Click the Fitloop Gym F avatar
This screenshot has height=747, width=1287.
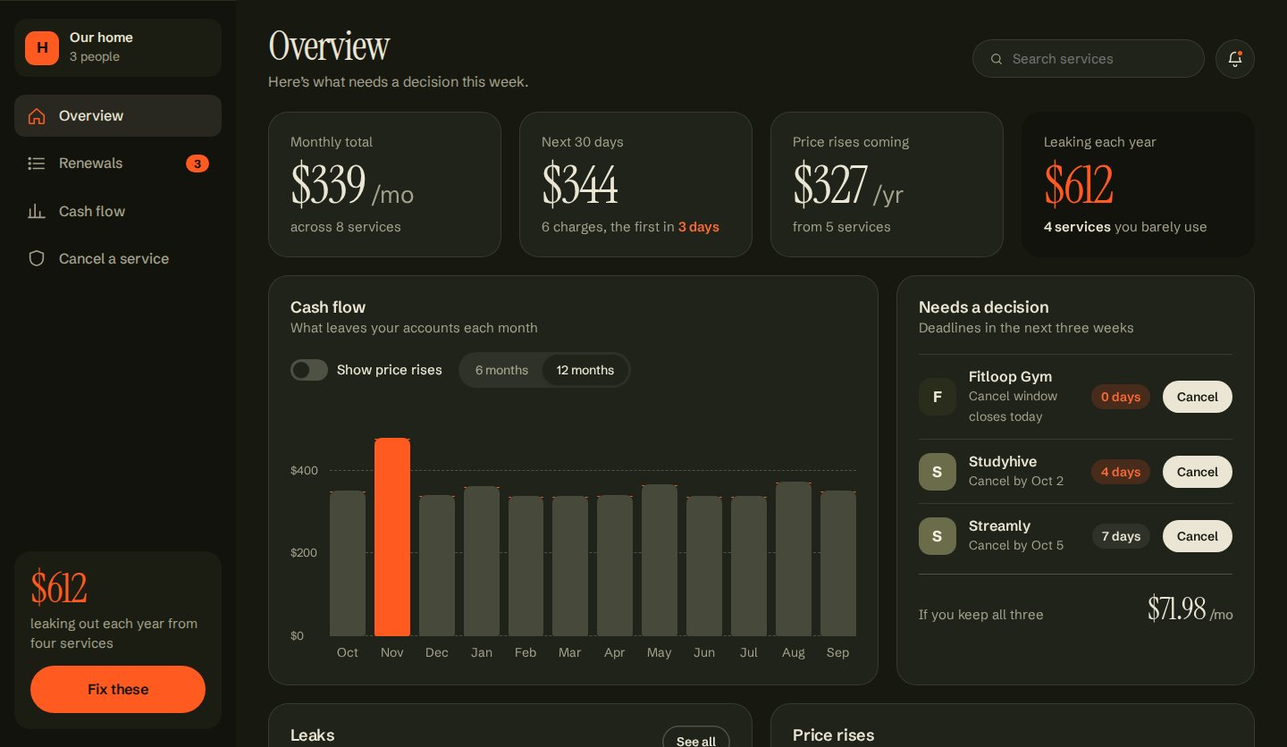click(938, 397)
